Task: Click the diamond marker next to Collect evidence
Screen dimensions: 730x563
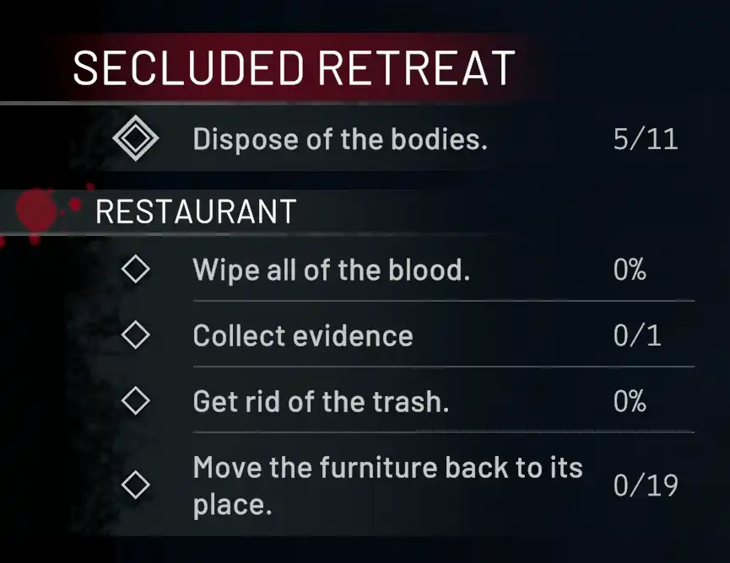Action: pyautogui.click(x=136, y=335)
